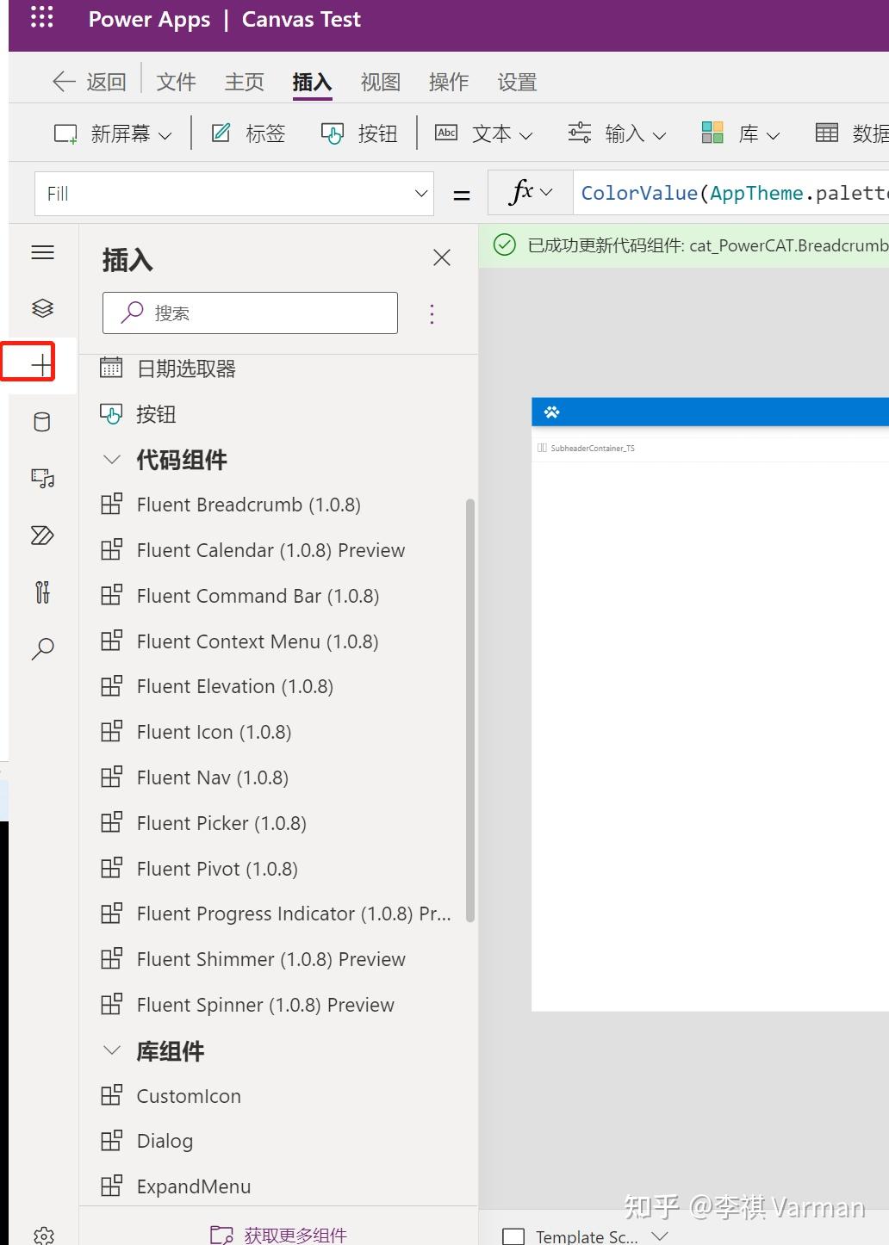Open the data sources panel (cylinder icon)
The height and width of the screenshot is (1245, 889).
click(x=42, y=421)
